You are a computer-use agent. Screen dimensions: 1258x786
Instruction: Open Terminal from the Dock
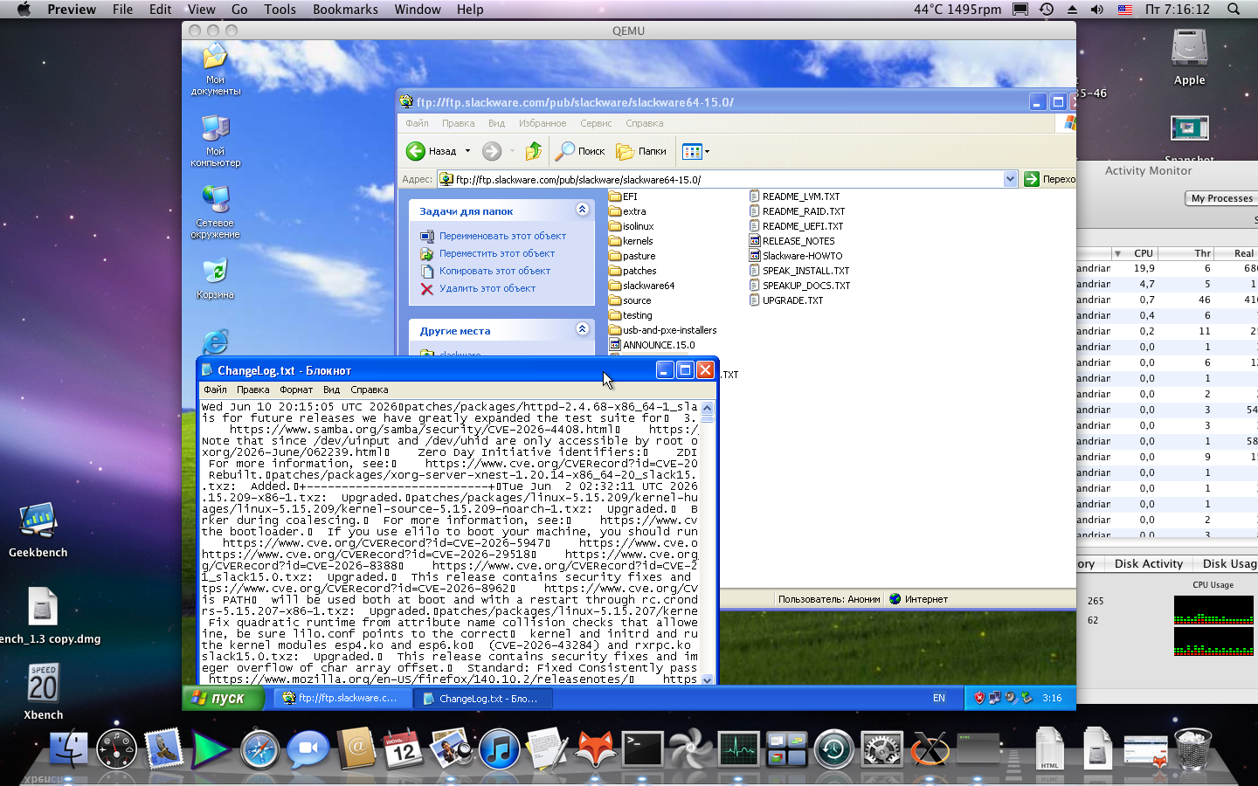[x=642, y=749]
